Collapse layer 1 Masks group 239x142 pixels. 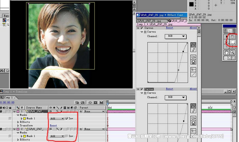[18, 115]
